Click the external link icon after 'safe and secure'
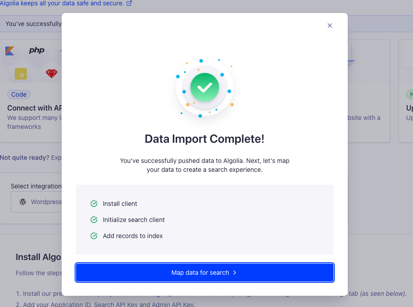The width and height of the screenshot is (413, 307). [x=129, y=4]
